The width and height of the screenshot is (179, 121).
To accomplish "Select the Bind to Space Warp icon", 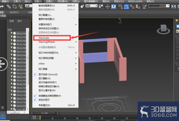I will click(21, 7).
